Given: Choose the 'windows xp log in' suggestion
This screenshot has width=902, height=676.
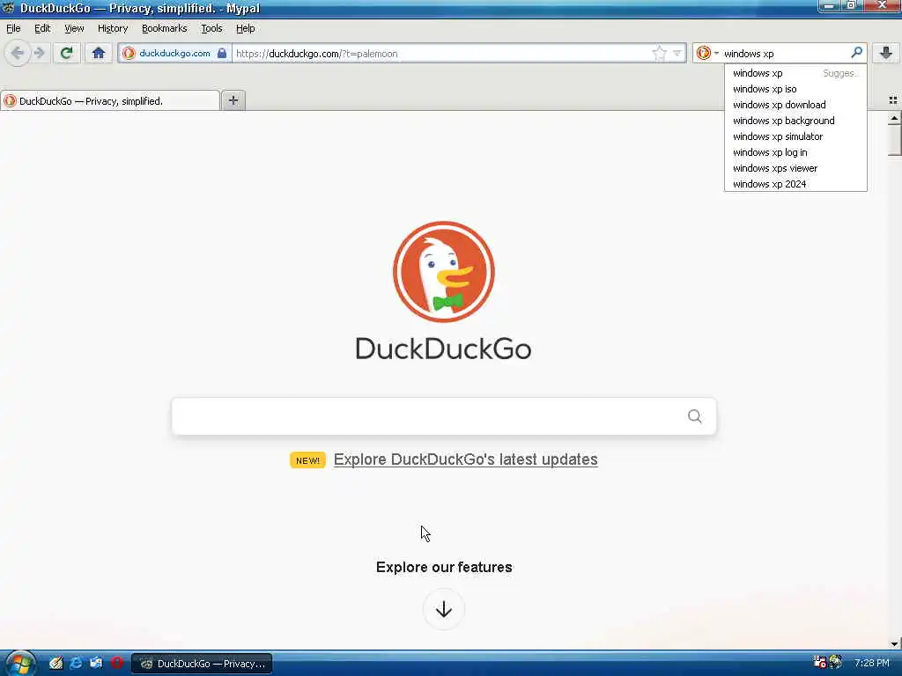Looking at the screenshot, I should coord(795,152).
